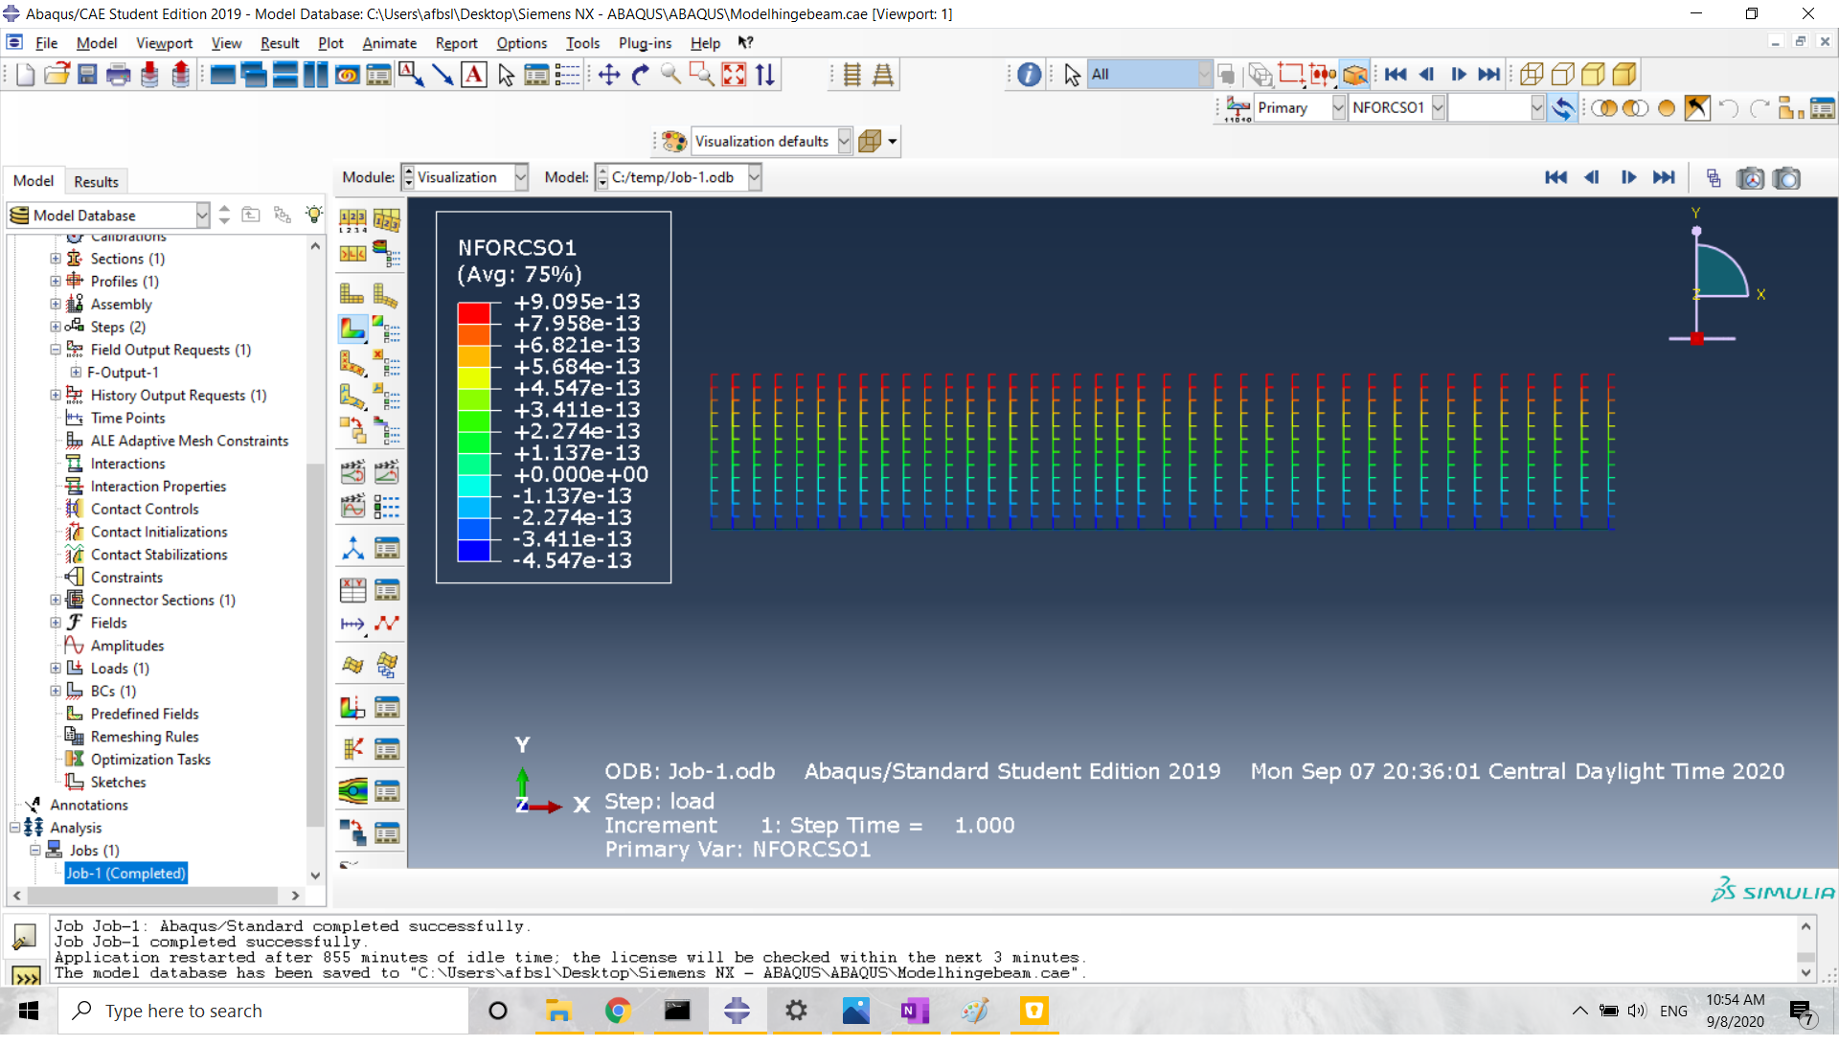Open the Animate menu
The height and width of the screenshot is (1046, 1839).
tap(389, 43)
